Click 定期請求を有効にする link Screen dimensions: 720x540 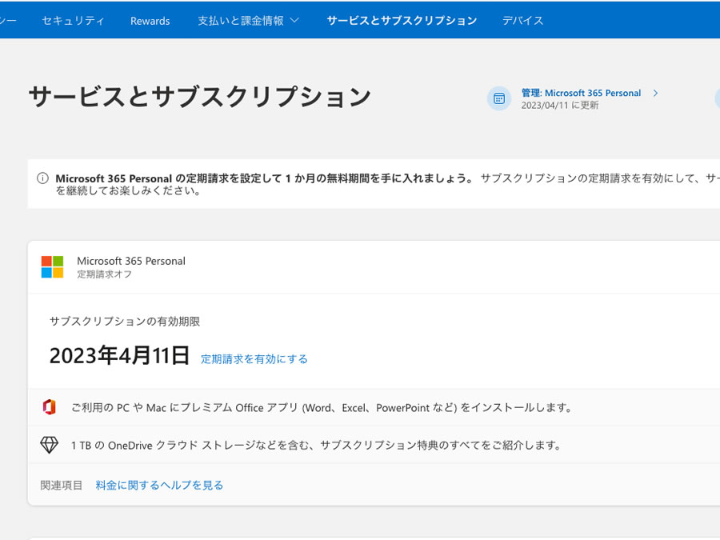pos(254,358)
